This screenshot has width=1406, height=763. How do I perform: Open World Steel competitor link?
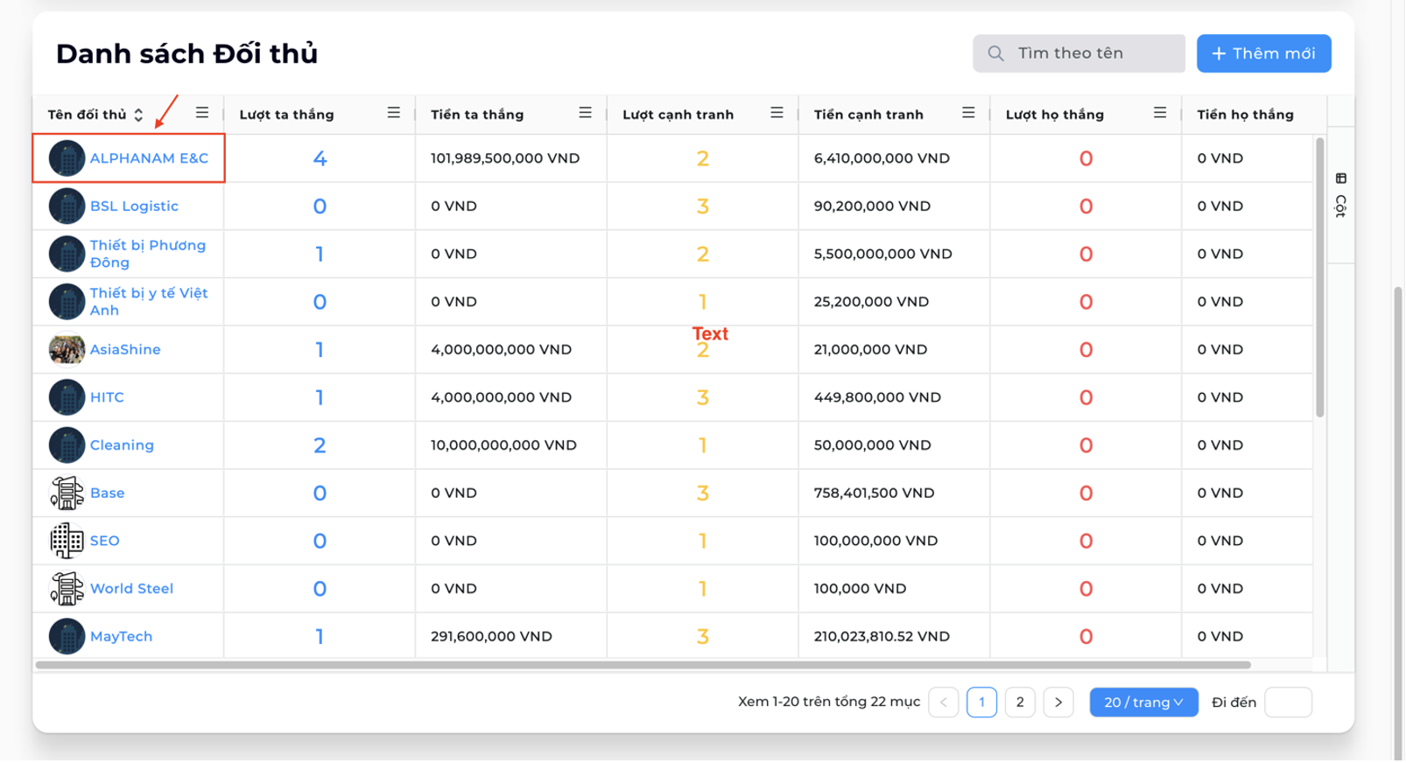pyautogui.click(x=131, y=589)
